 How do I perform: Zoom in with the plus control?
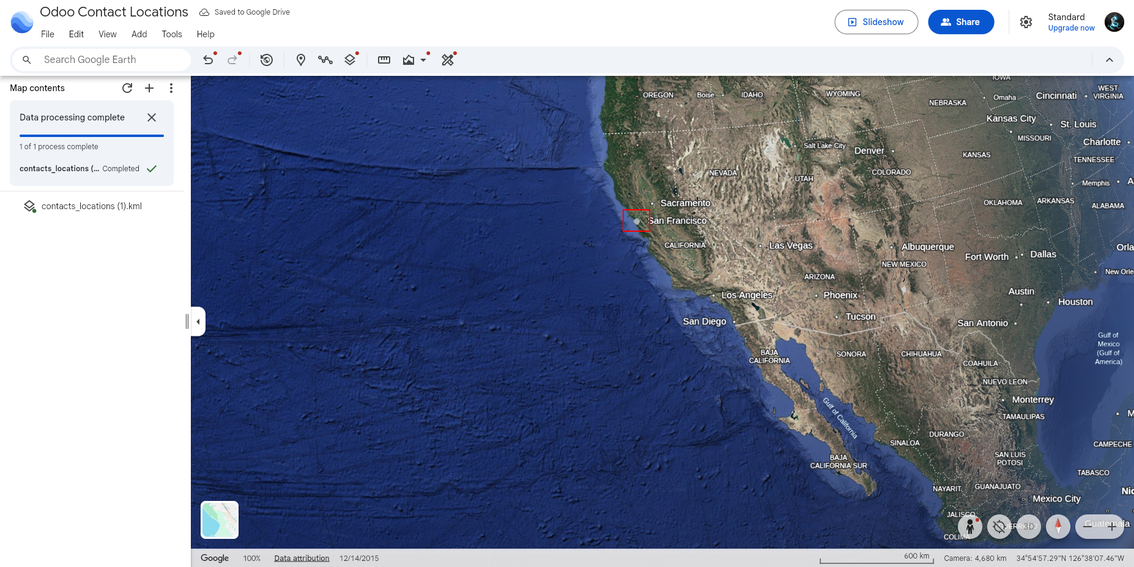tap(1111, 527)
